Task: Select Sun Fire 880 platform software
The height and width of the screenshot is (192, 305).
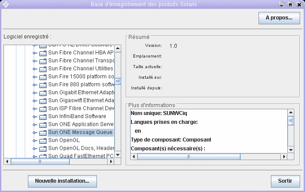Action: pyautogui.click(x=81, y=84)
